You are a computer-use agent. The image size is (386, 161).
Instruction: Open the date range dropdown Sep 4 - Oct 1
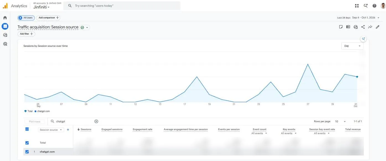click(x=366, y=18)
